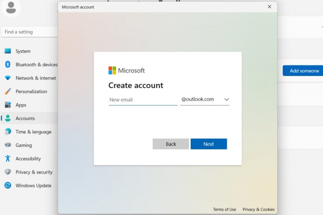
Task: Select the System sidebar icon
Action: [8, 51]
